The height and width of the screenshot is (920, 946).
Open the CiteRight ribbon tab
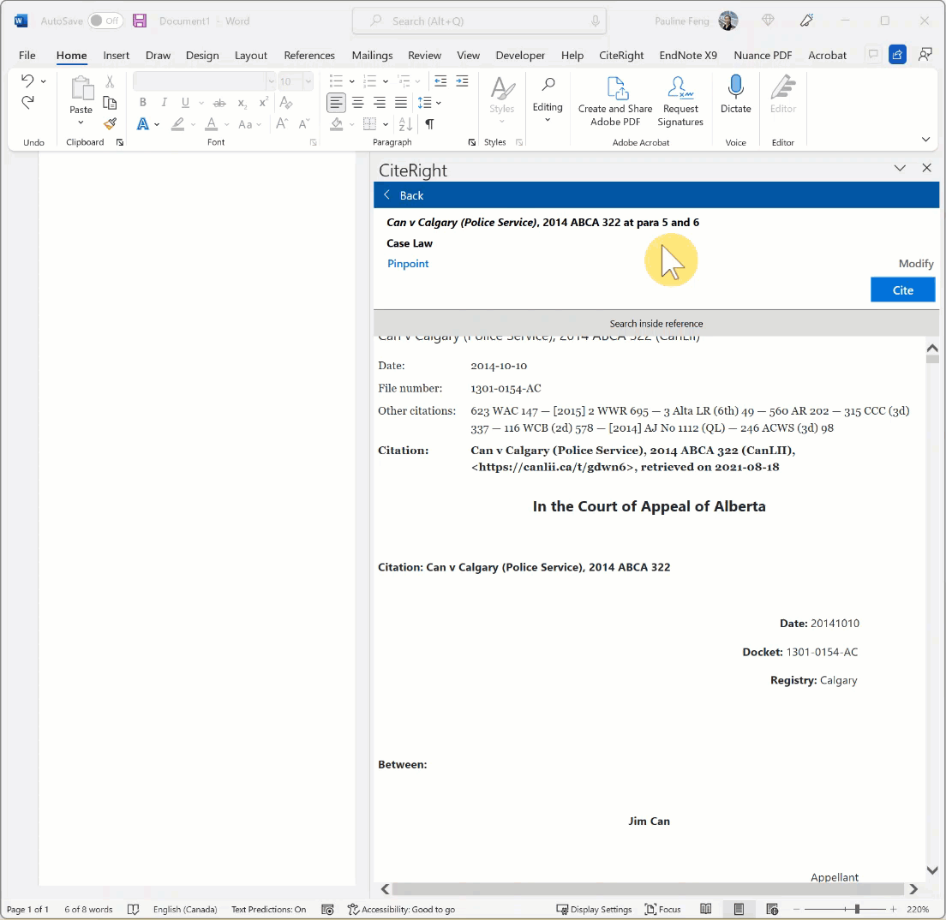pos(621,55)
